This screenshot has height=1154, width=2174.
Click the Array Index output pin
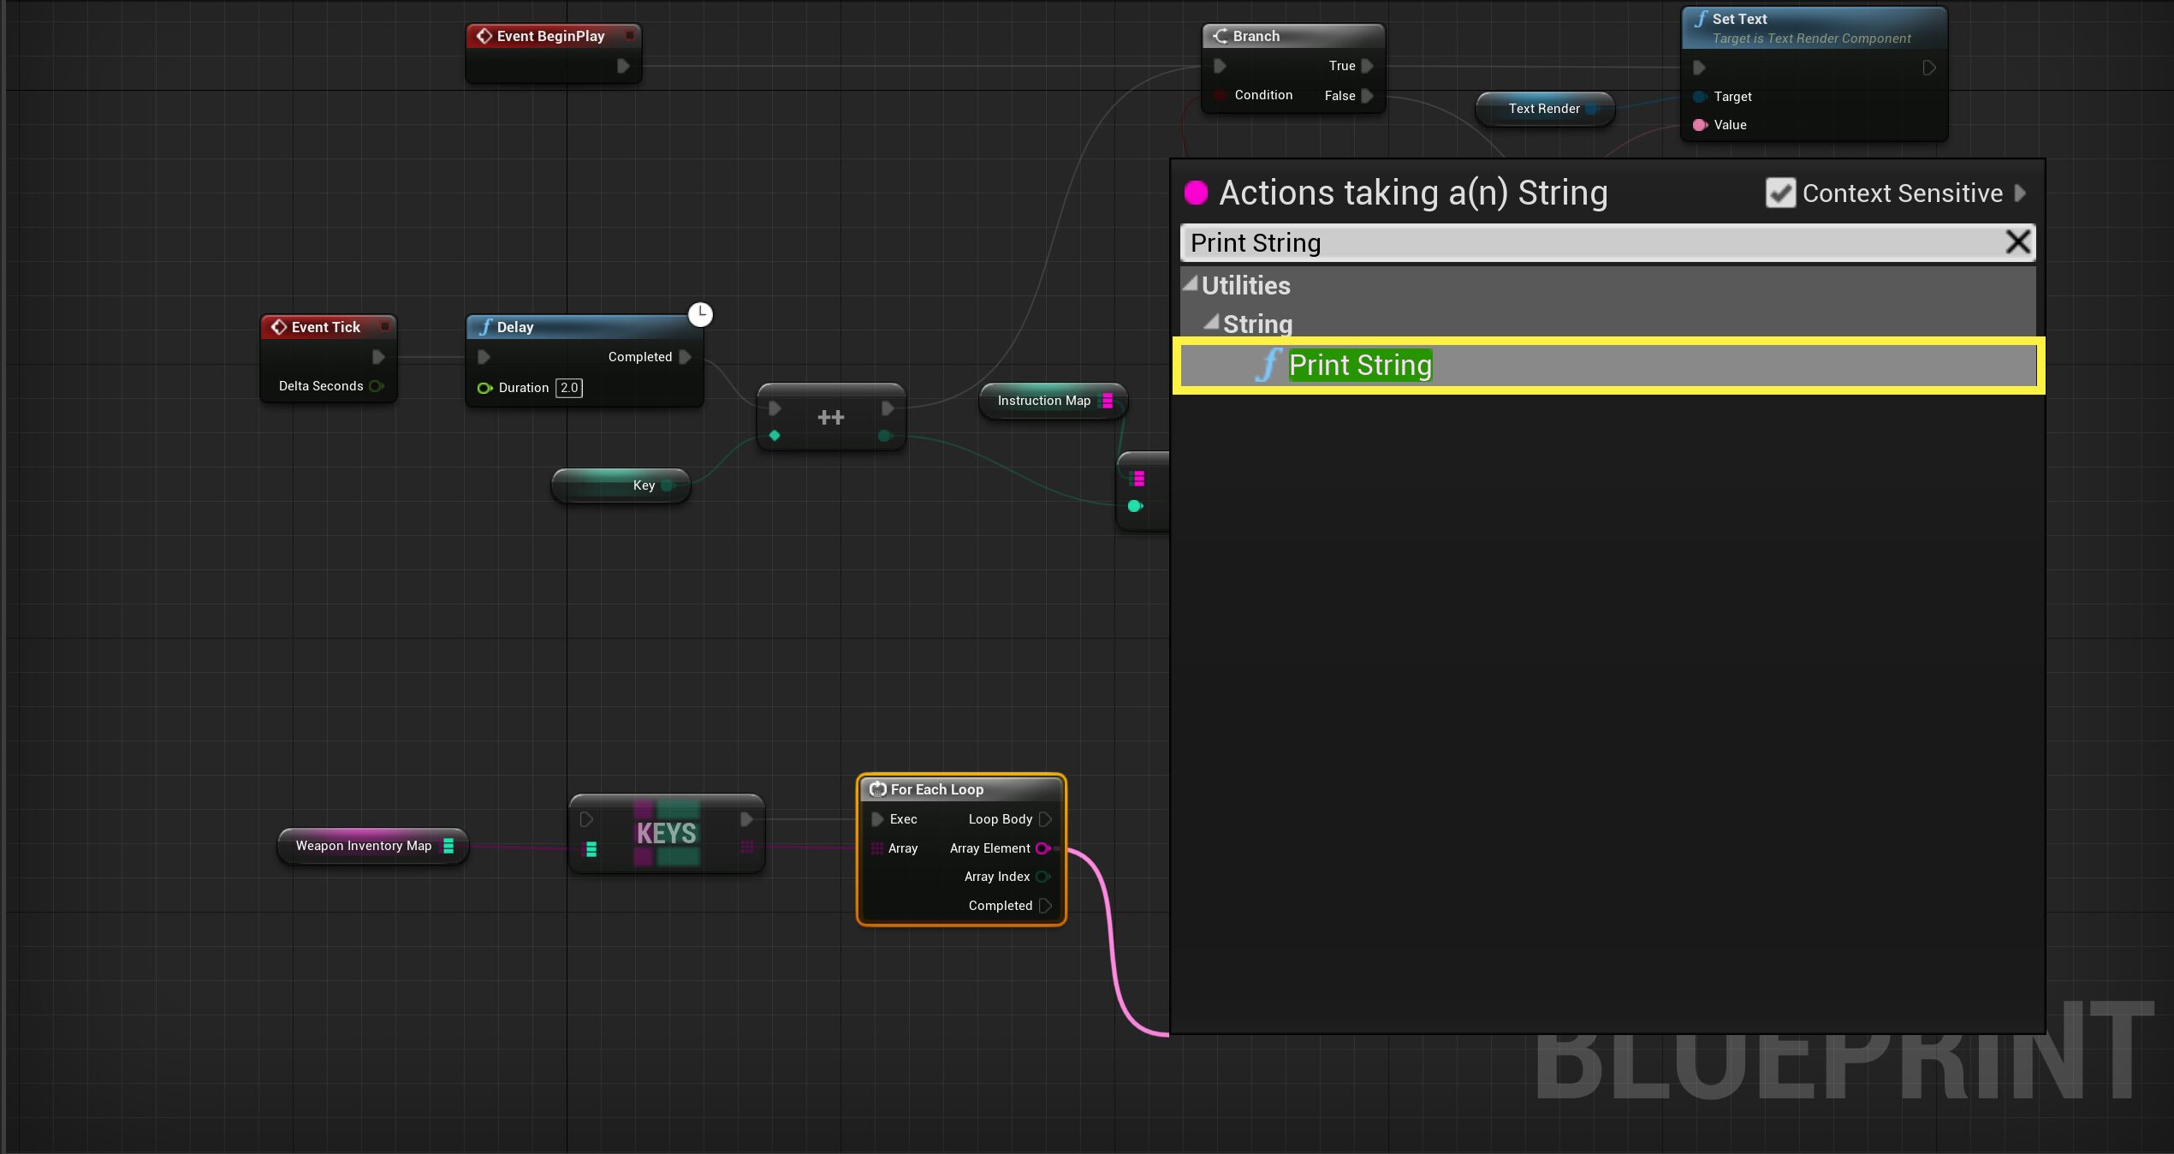1042,877
